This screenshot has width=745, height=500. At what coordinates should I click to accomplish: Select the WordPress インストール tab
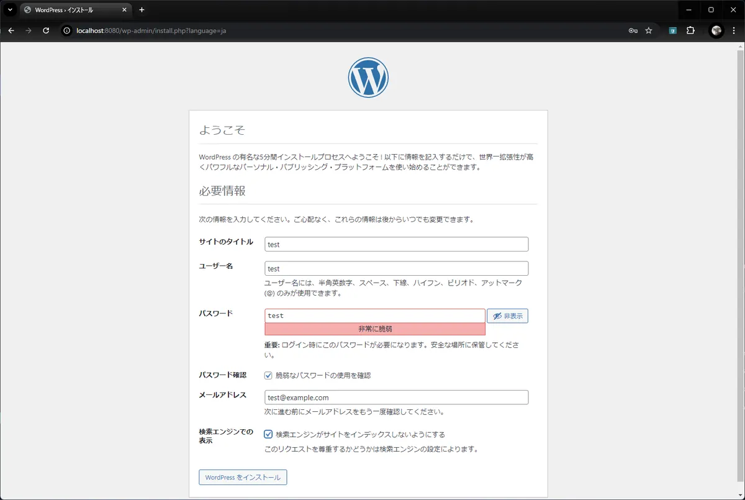click(x=75, y=10)
